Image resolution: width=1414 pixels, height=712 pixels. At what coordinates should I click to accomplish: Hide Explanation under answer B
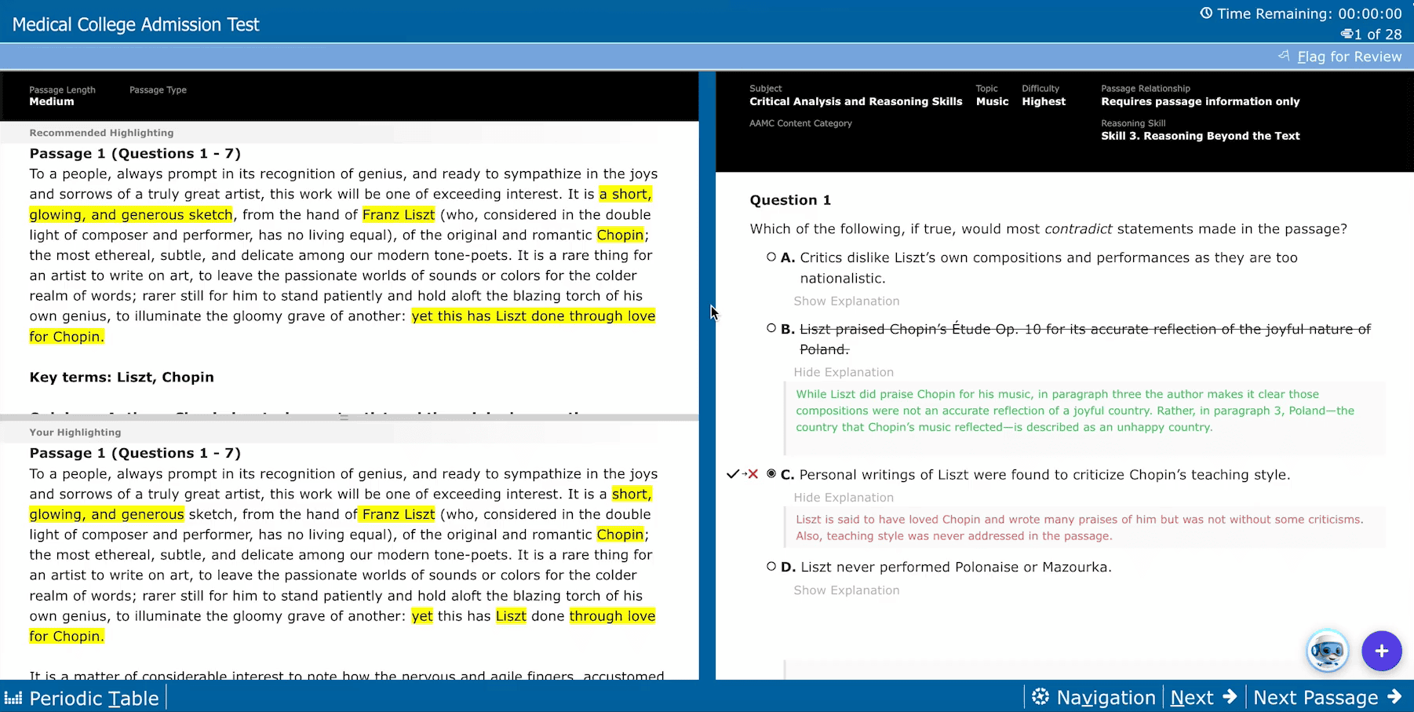pos(844,371)
